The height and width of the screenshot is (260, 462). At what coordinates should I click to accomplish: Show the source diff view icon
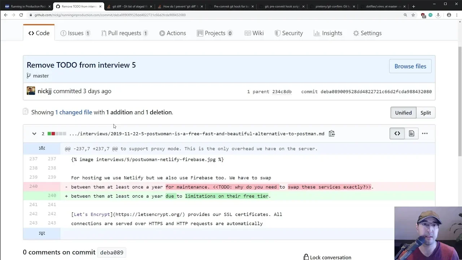[x=397, y=134]
